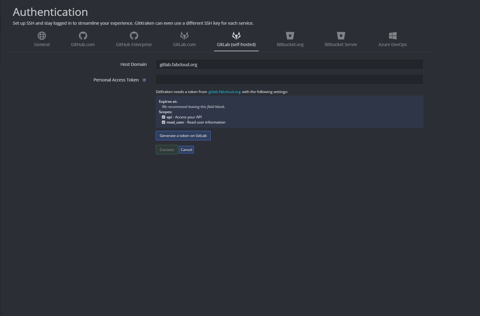Click the GitLab.com fox icon

[184, 36]
